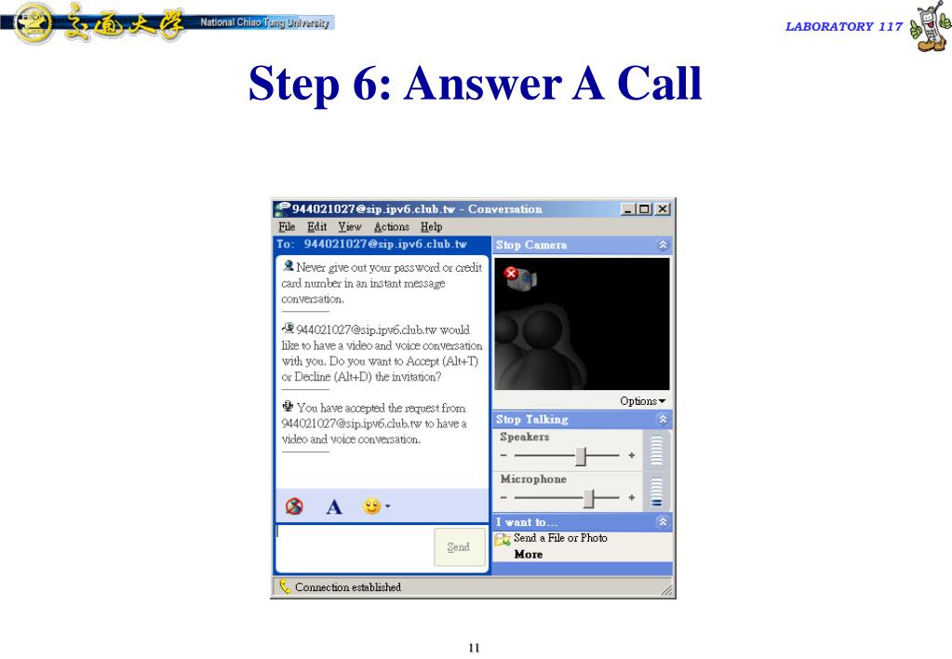
Task: Click Stop Talking link
Action: click(532, 419)
